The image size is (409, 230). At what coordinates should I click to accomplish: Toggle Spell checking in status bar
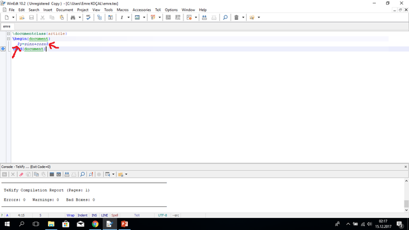115,215
